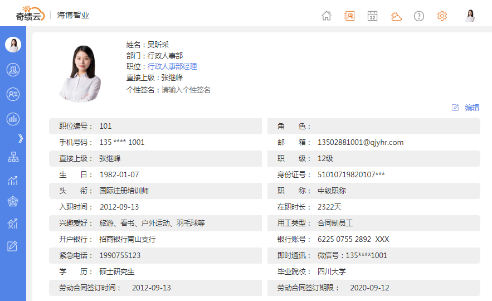Open the 行政人事部经理 position link
Image resolution: width=492 pixels, height=301 pixels.
tap(172, 67)
